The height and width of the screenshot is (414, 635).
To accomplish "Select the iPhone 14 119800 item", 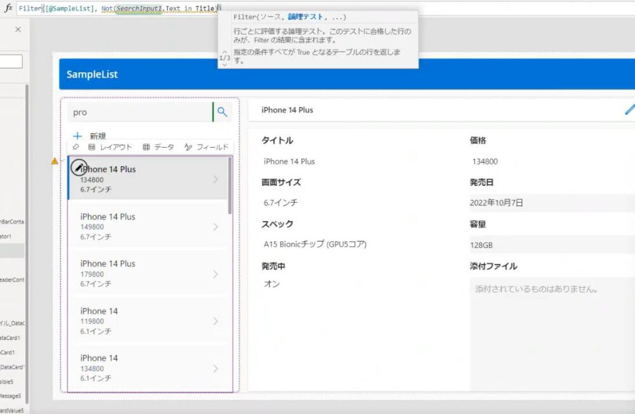I will point(148,321).
